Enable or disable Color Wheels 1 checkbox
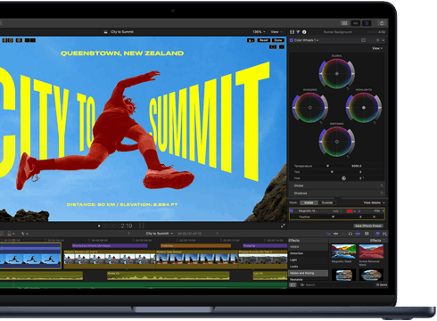 292,40
